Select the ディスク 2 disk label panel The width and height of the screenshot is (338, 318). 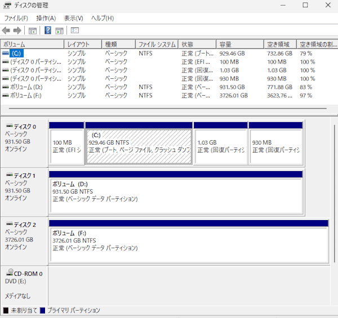[x=24, y=241]
